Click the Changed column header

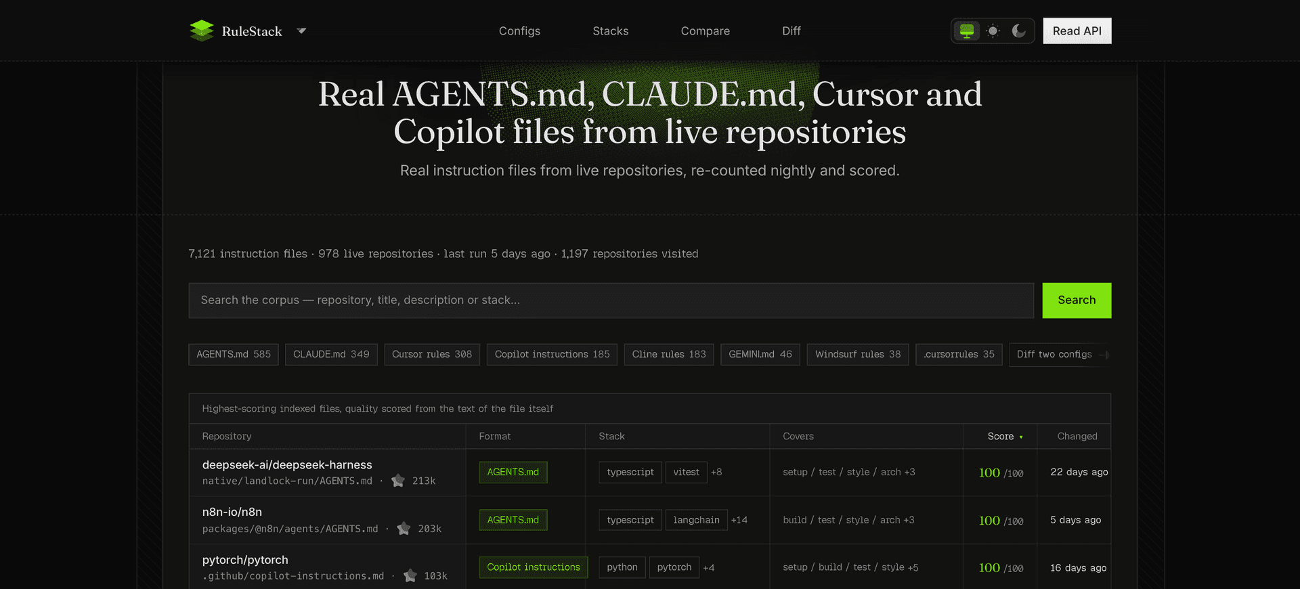(x=1077, y=437)
